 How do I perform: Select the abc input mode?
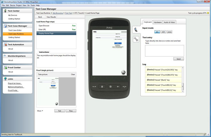[x=157, y=32]
